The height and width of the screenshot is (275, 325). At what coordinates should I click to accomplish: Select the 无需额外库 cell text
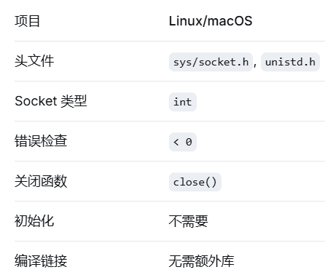pyautogui.click(x=201, y=261)
